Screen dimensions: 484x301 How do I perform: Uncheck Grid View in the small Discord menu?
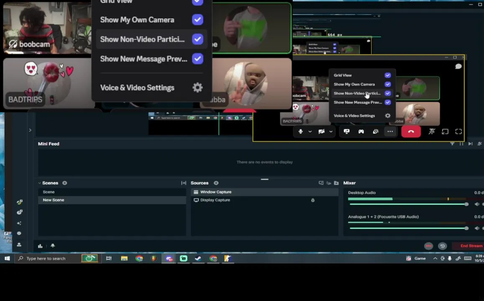pos(388,75)
